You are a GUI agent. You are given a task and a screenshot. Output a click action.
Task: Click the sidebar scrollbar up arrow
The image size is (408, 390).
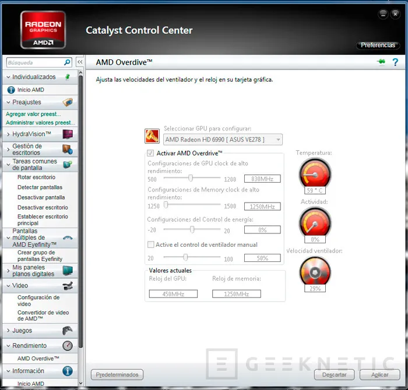(80, 73)
